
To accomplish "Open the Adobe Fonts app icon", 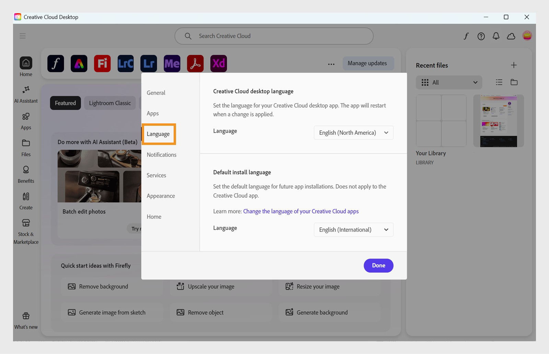I will tap(56, 63).
